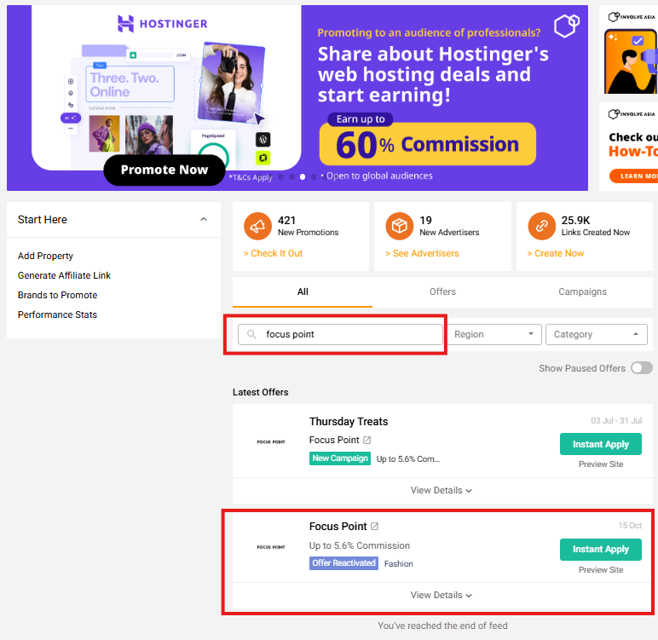Click Create Now link
The height and width of the screenshot is (640, 658).
click(x=556, y=253)
